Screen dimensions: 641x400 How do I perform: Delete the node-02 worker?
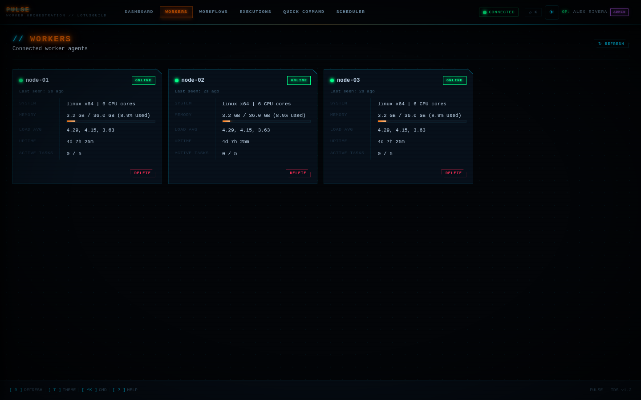click(298, 173)
